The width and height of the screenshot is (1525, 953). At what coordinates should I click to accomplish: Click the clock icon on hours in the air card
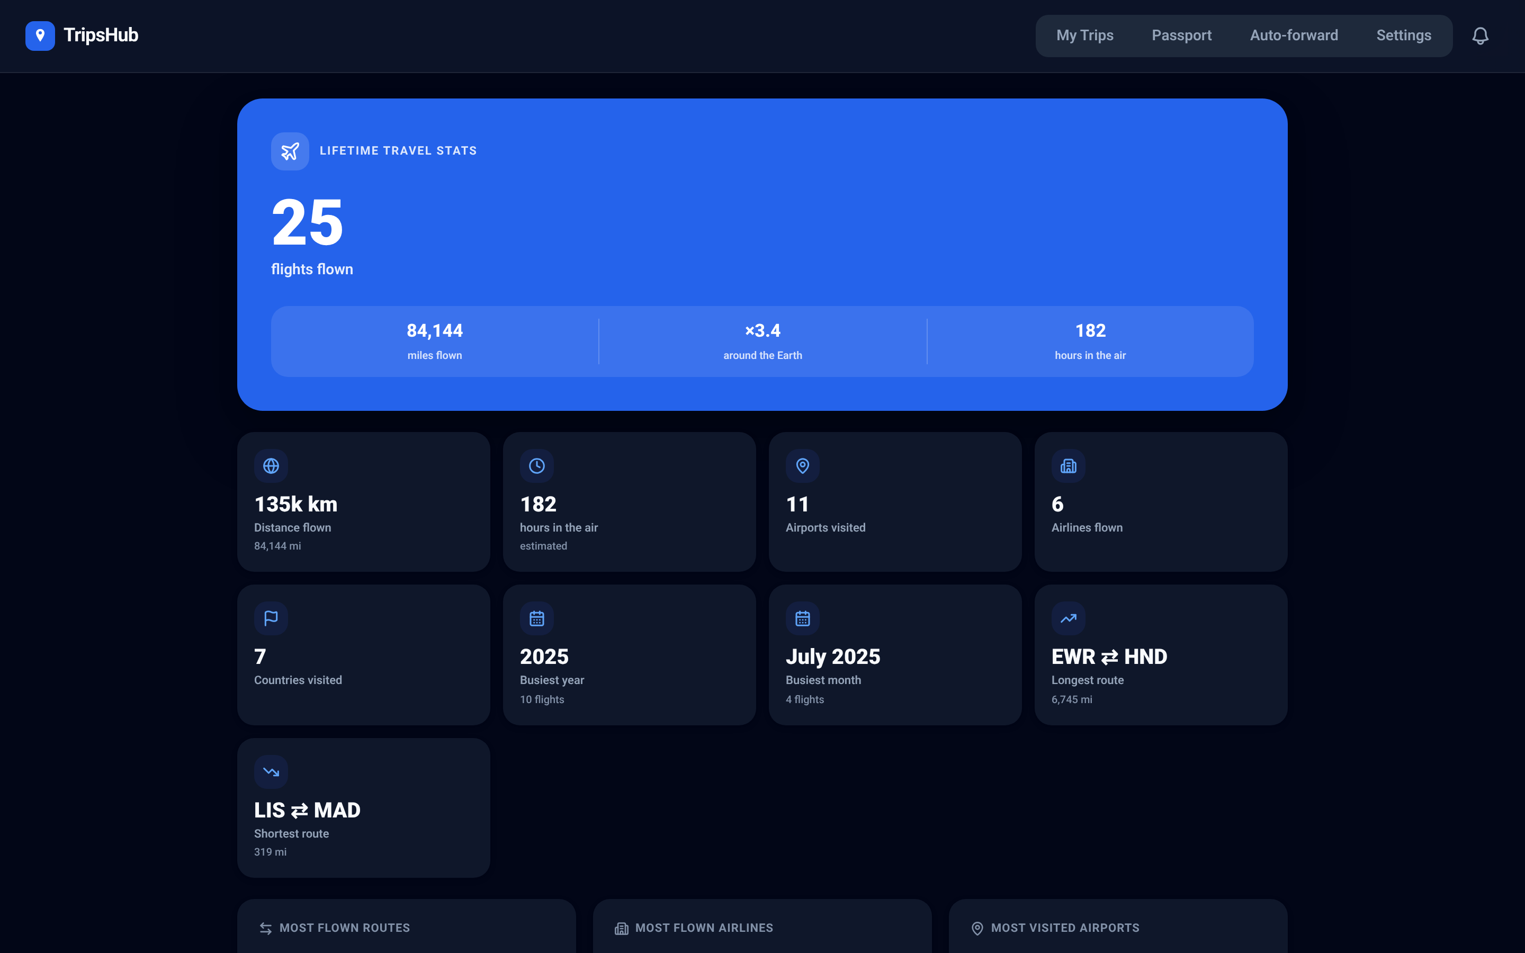(x=537, y=466)
